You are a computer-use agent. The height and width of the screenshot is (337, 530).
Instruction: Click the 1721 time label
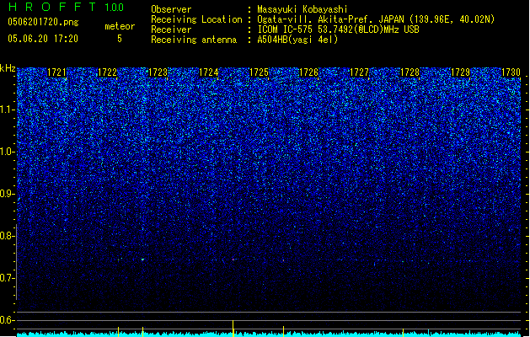pos(56,72)
